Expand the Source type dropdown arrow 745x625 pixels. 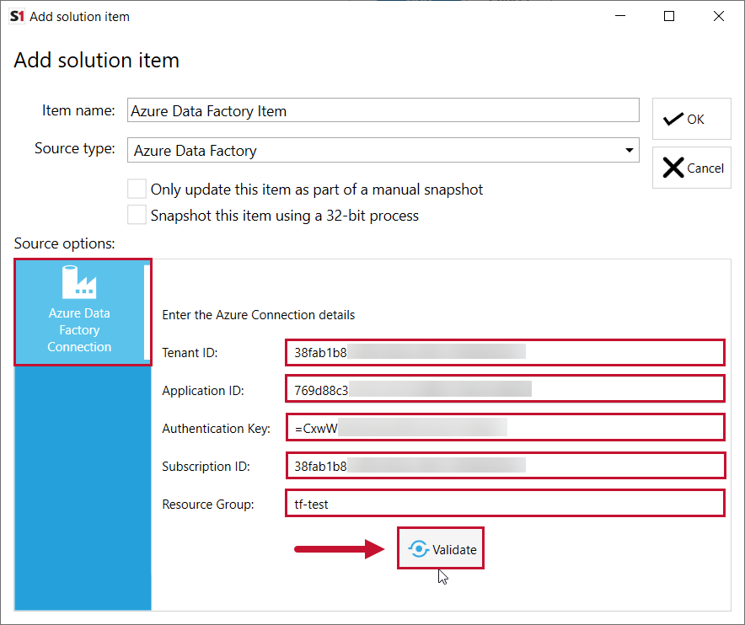629,150
